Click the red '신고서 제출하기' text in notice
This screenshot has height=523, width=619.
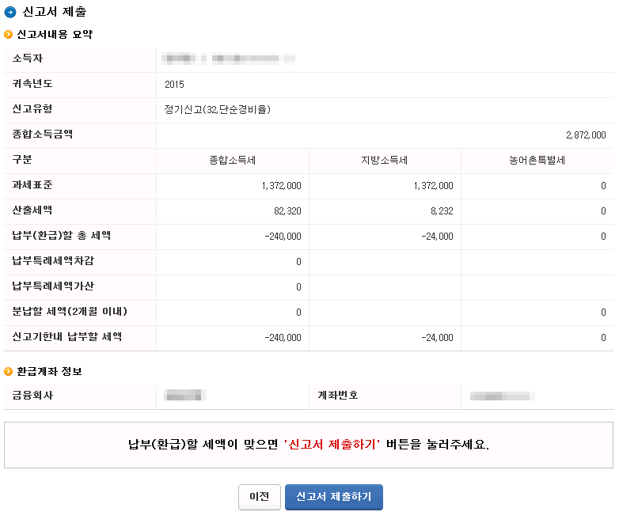coord(332,445)
